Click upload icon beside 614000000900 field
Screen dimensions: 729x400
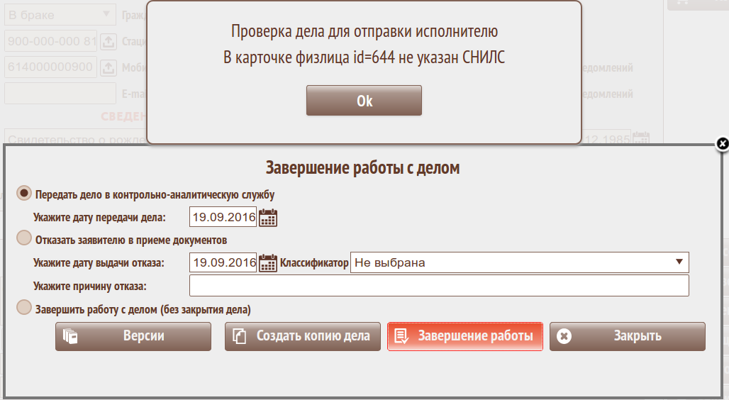tap(107, 67)
